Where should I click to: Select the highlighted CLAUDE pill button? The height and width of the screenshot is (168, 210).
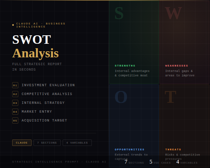coord(22,143)
